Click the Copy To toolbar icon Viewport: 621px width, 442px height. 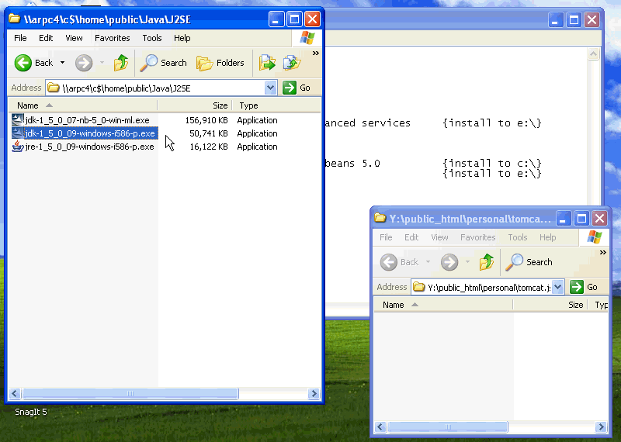[291, 63]
